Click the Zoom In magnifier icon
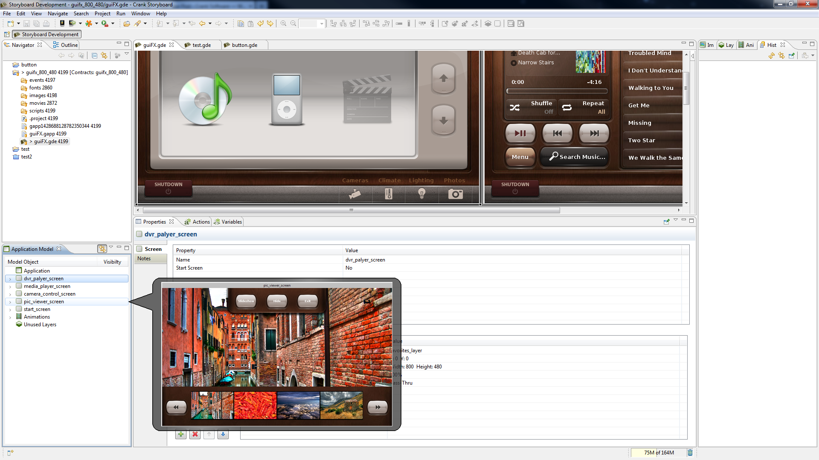This screenshot has width=819, height=460. [283, 23]
